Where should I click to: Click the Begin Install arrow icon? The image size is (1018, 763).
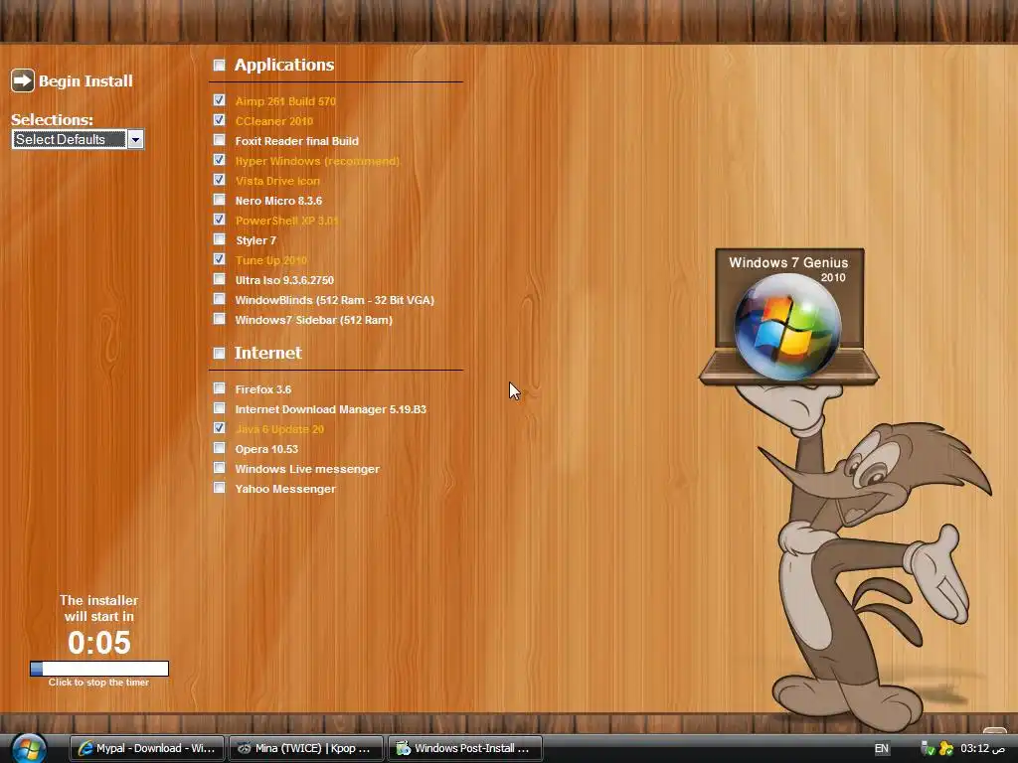(x=23, y=80)
